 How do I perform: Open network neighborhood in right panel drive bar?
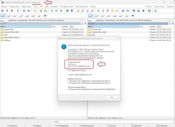point(133,16)
